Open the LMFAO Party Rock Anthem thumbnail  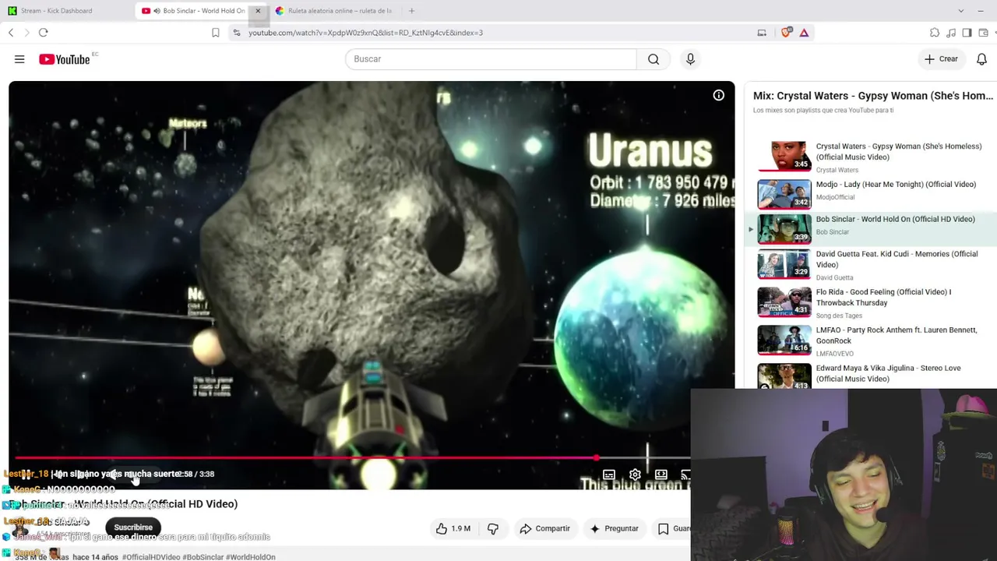click(x=784, y=340)
